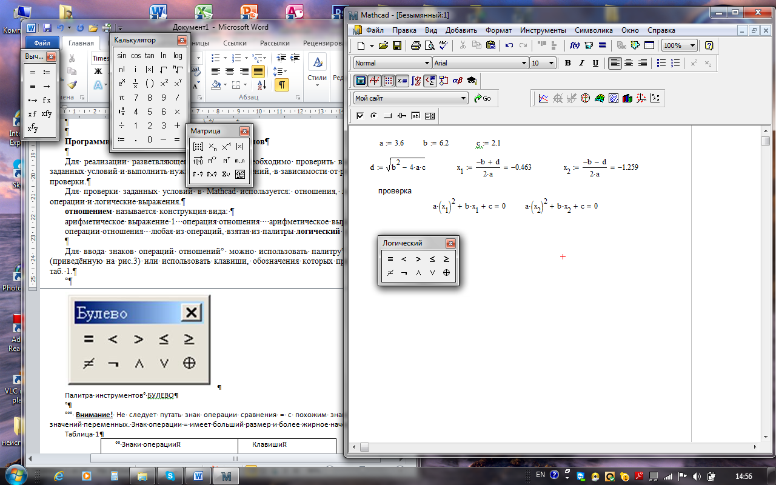
Task: Open Формат menu in Mathcad
Action: pyautogui.click(x=499, y=30)
